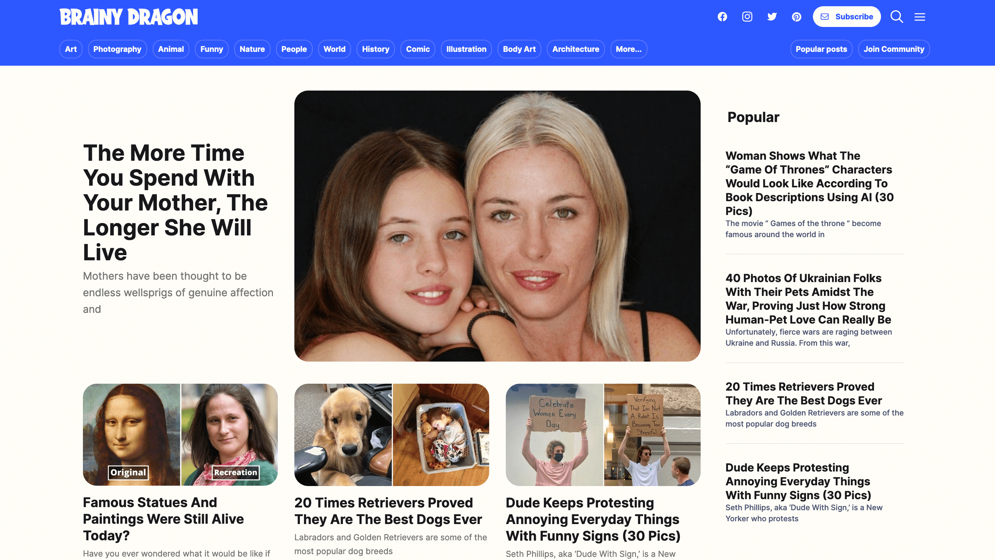995x560 pixels.
Task: Open the Facebook icon in header
Action: [x=722, y=17]
